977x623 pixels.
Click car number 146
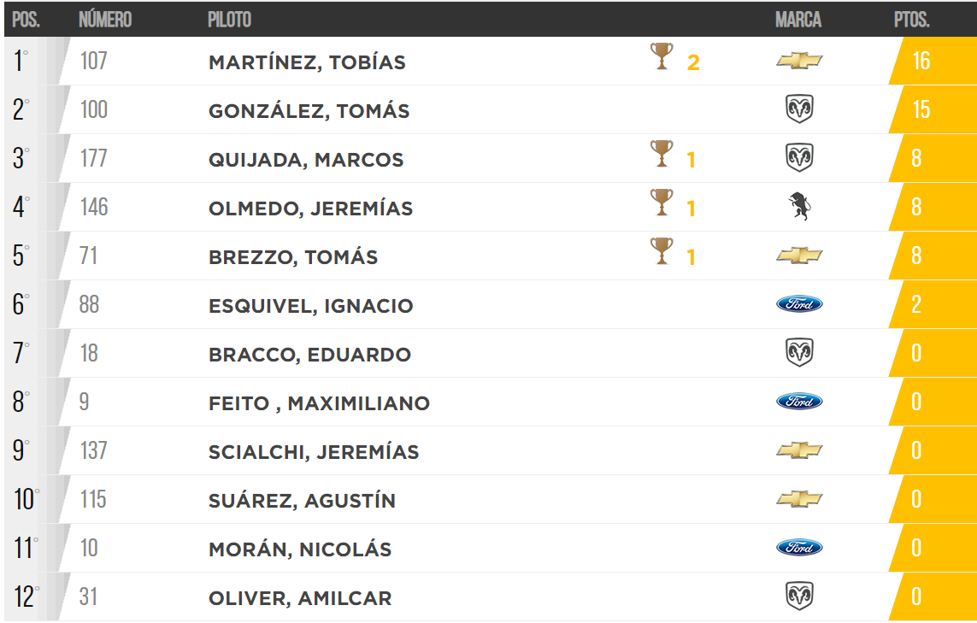pyautogui.click(x=94, y=207)
